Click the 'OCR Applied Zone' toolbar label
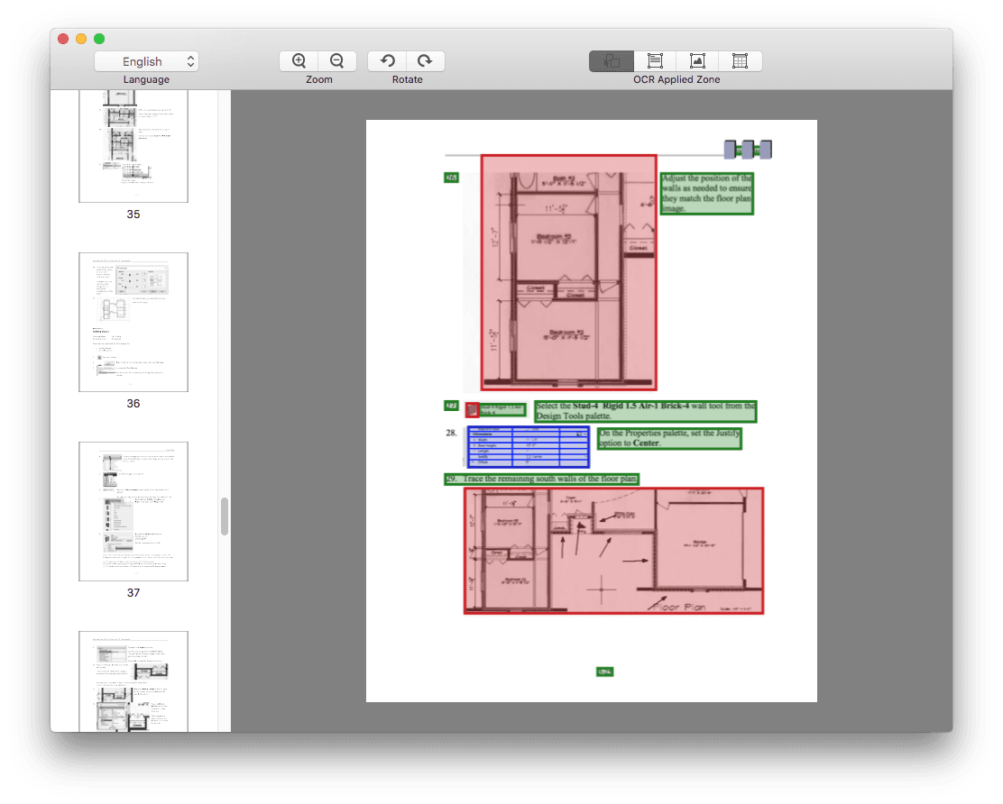This screenshot has width=1003, height=804. pyautogui.click(x=676, y=79)
